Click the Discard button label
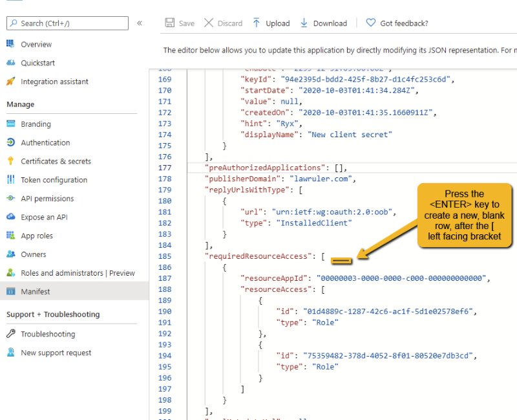 pos(230,23)
